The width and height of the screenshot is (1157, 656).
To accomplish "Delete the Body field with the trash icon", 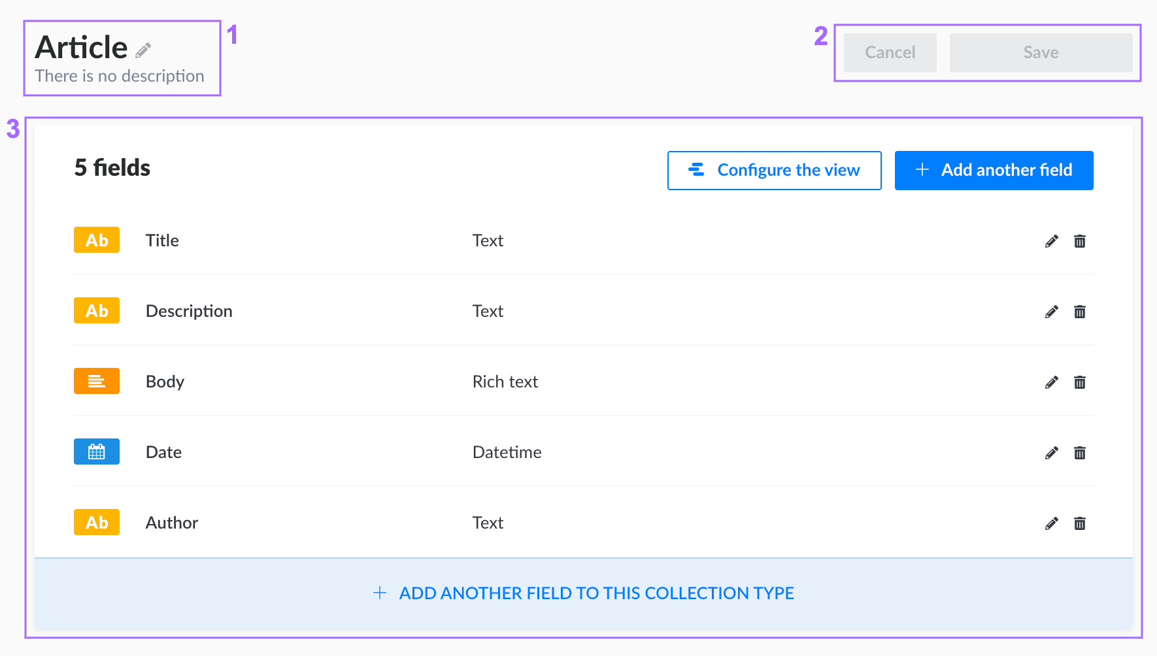I will coord(1080,382).
